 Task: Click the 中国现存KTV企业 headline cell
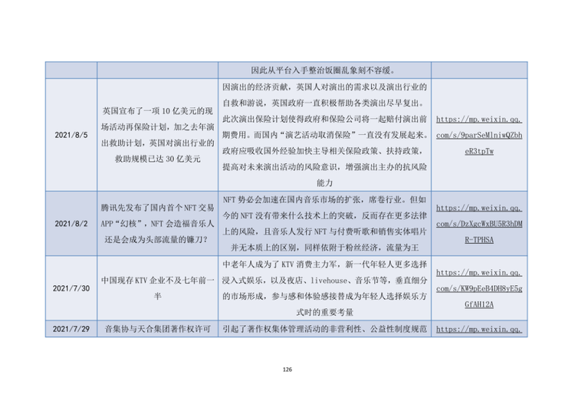coord(158,288)
